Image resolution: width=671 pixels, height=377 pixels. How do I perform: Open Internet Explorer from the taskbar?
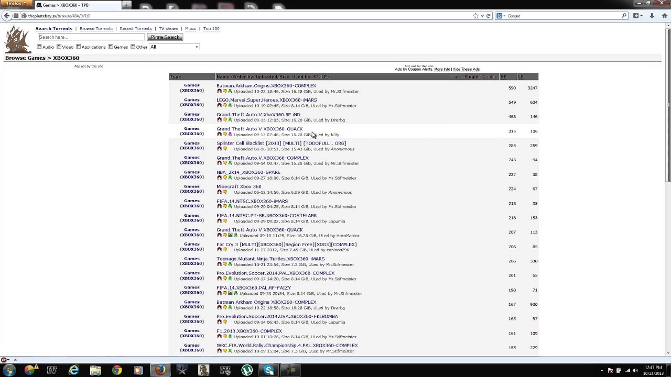73,370
